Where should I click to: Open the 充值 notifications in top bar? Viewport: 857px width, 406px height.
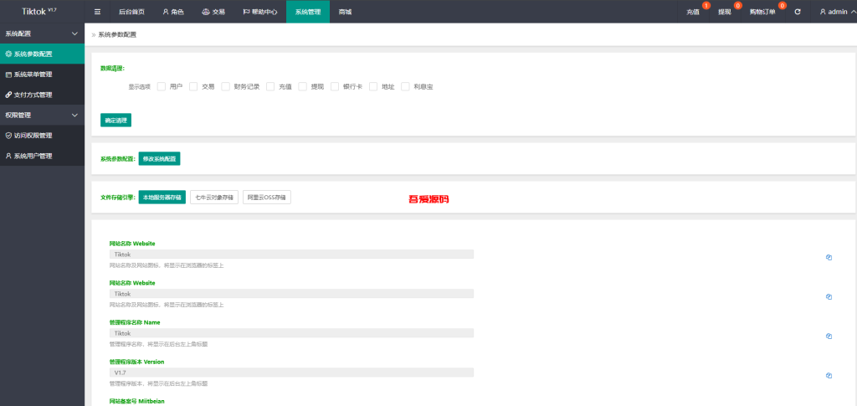[x=694, y=12]
